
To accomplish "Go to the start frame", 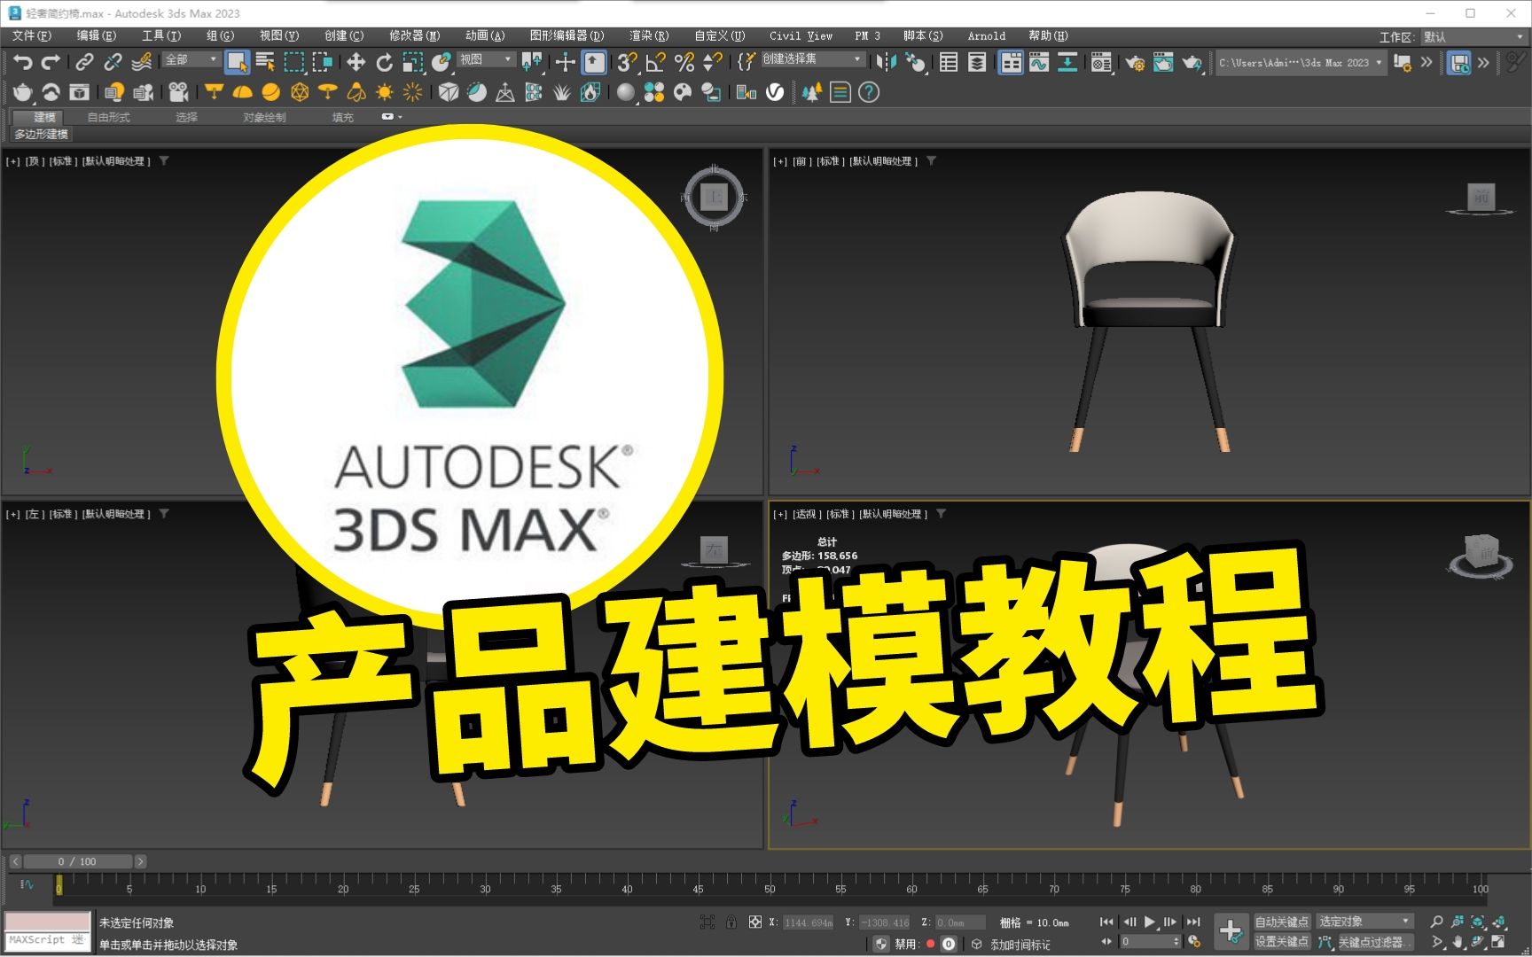I will [1106, 922].
